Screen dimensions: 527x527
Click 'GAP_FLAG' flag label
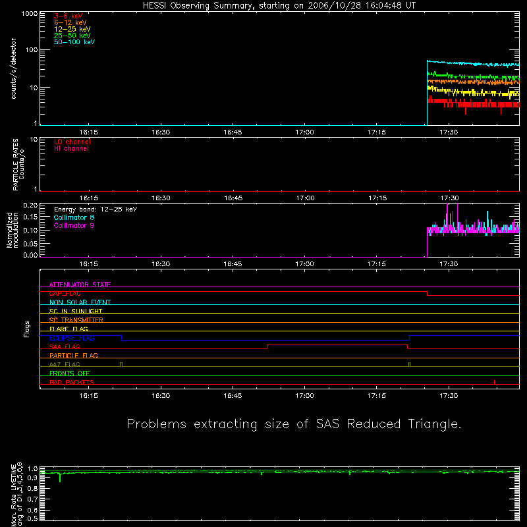click(65, 293)
